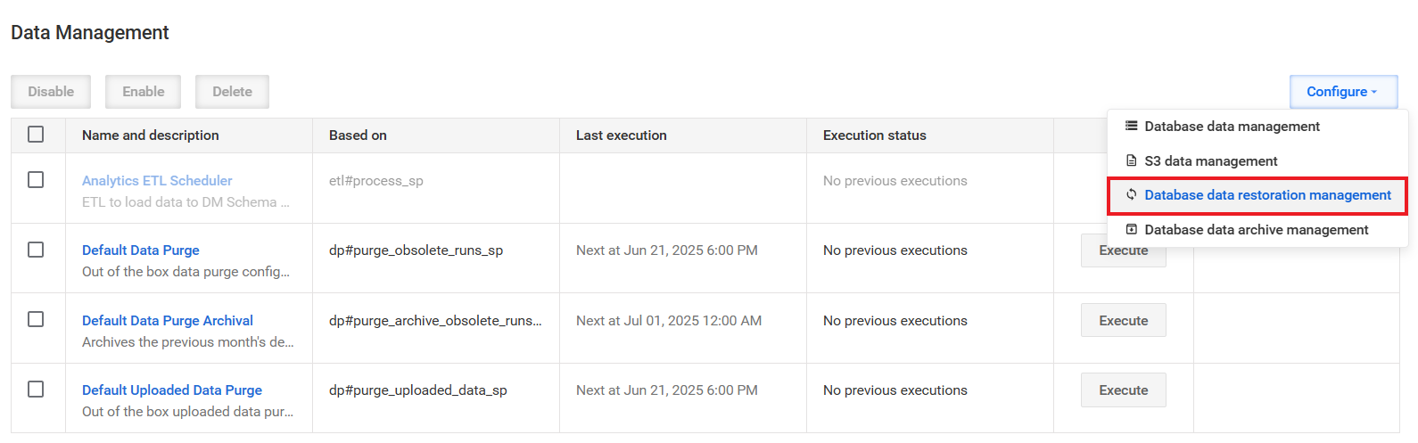Click the restoration management refresh icon
Screen dimensions: 1418x443
(x=1131, y=195)
